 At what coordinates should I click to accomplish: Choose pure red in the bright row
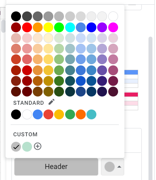27,27
